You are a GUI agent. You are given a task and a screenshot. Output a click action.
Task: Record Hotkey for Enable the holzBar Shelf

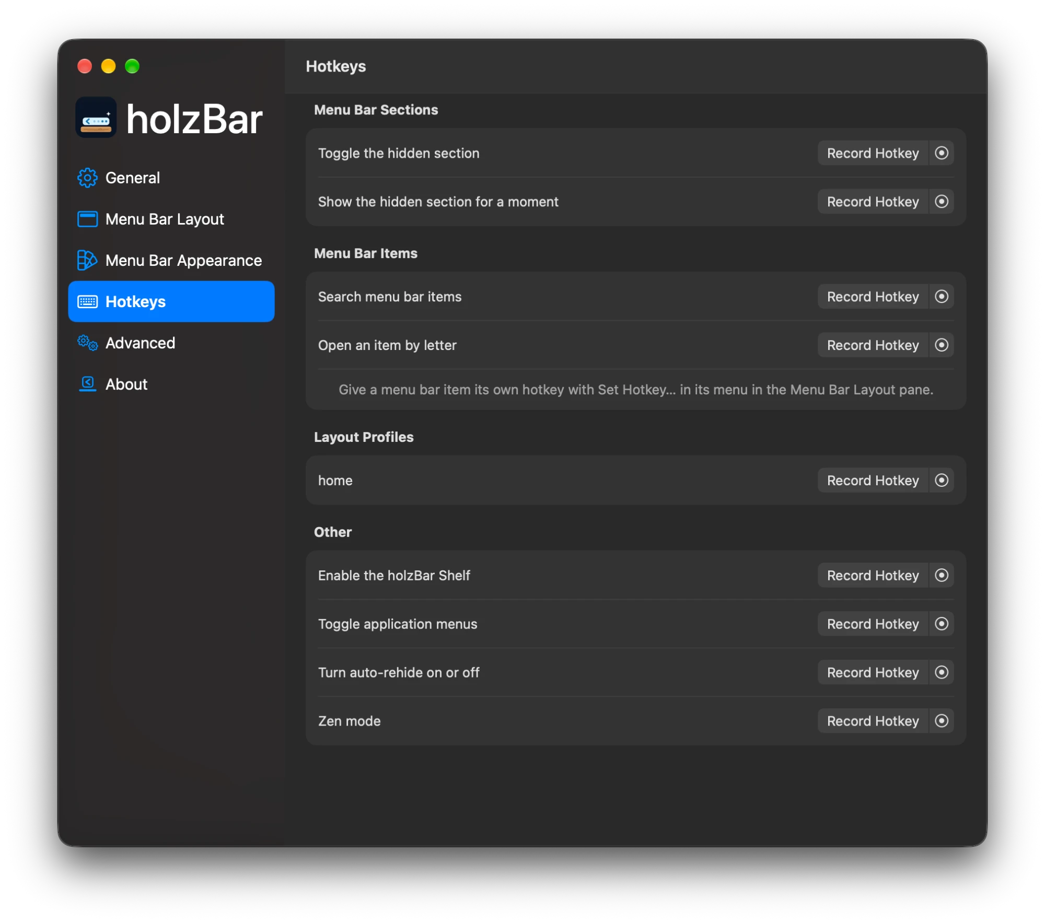(x=873, y=576)
